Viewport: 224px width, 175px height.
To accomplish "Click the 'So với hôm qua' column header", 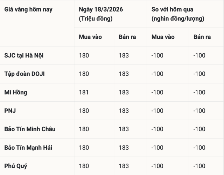I will (172, 9).
